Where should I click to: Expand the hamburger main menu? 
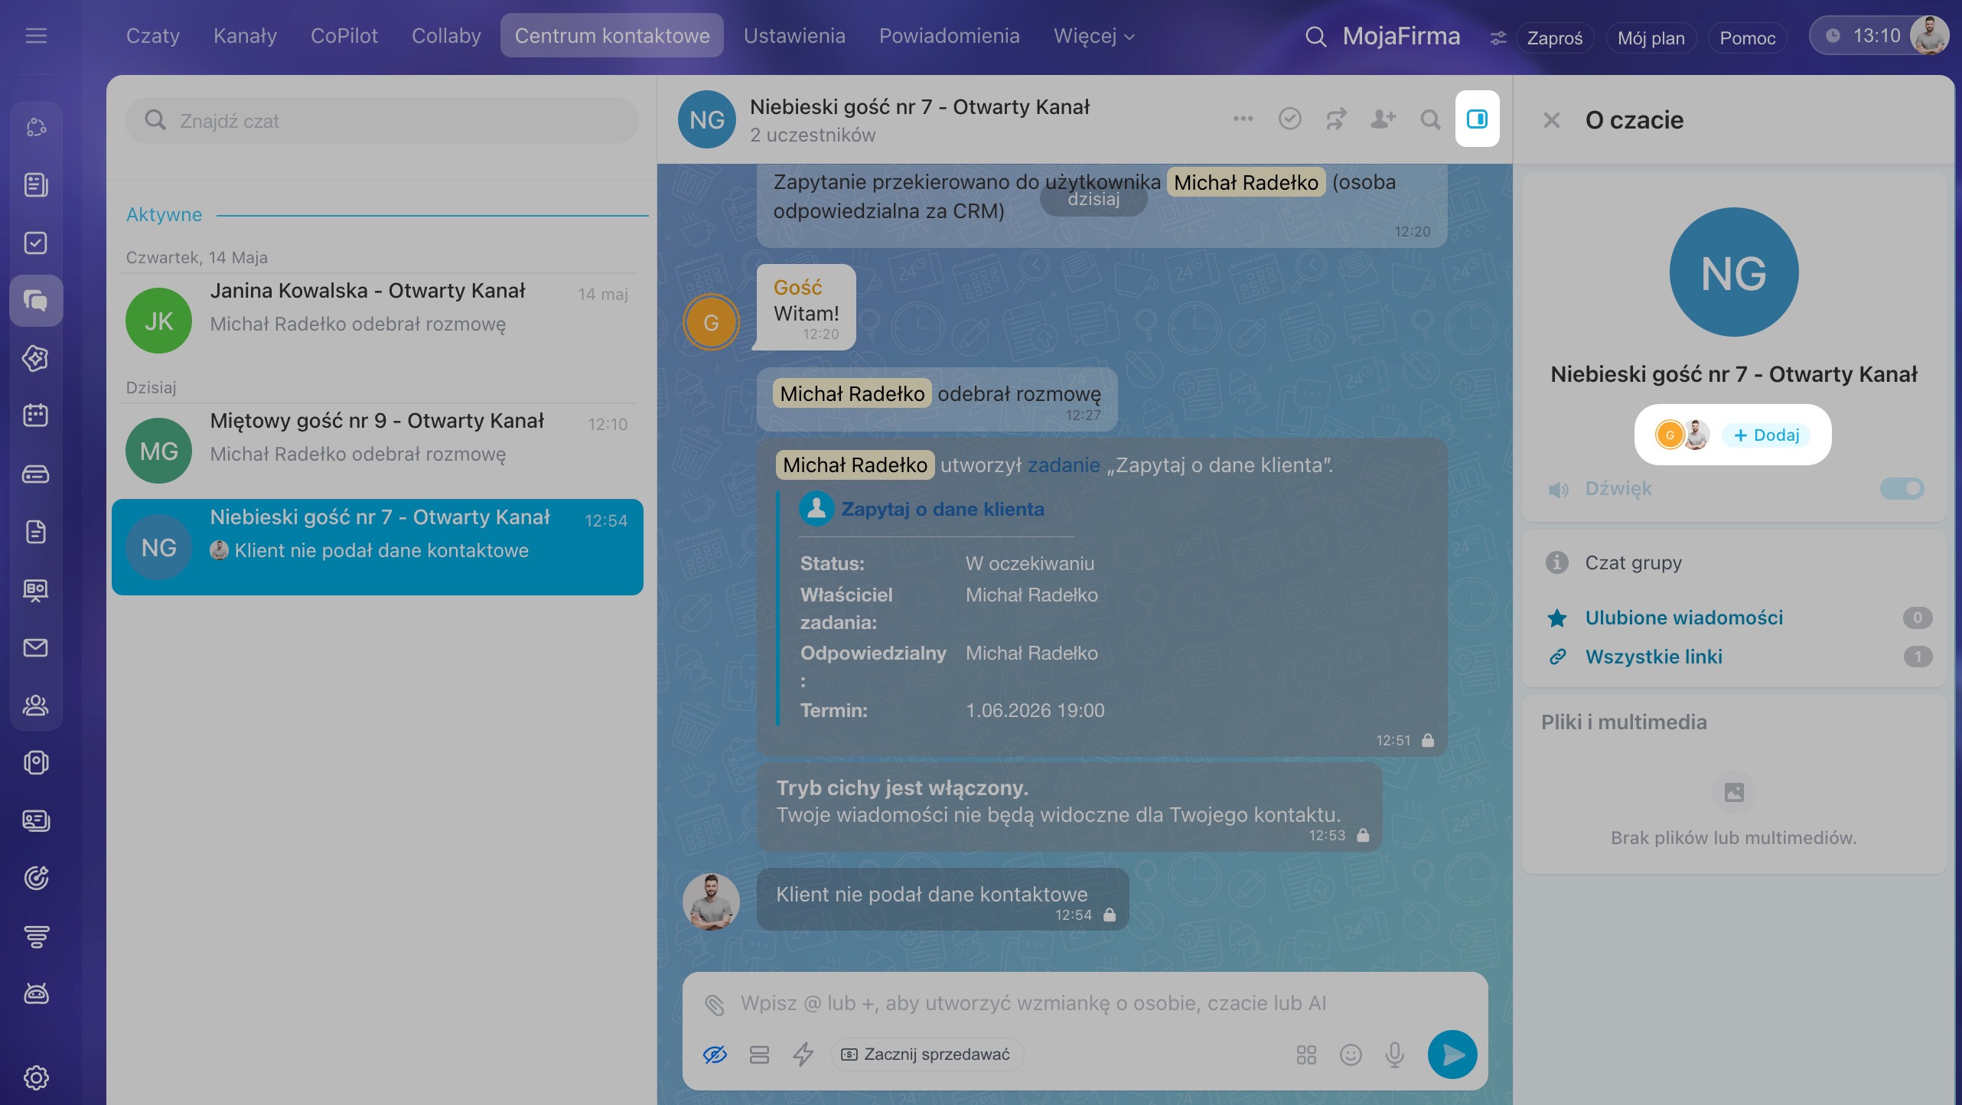click(x=36, y=36)
